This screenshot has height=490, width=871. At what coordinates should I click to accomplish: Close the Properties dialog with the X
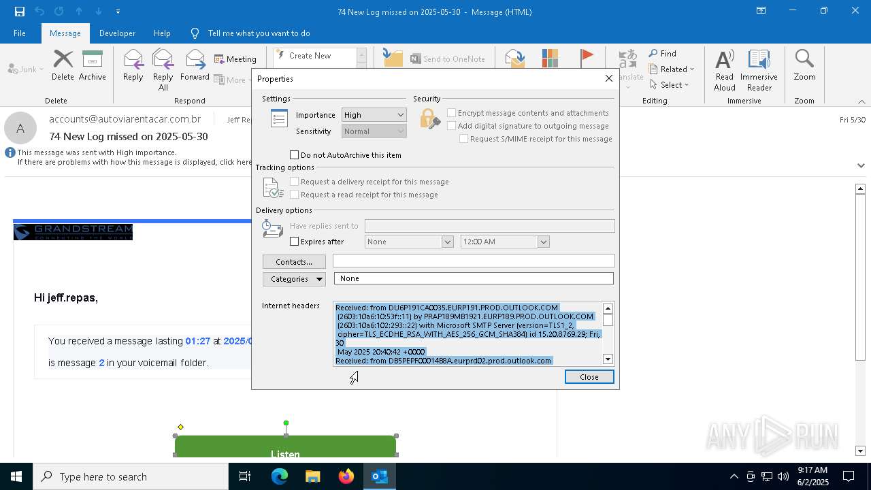(609, 78)
